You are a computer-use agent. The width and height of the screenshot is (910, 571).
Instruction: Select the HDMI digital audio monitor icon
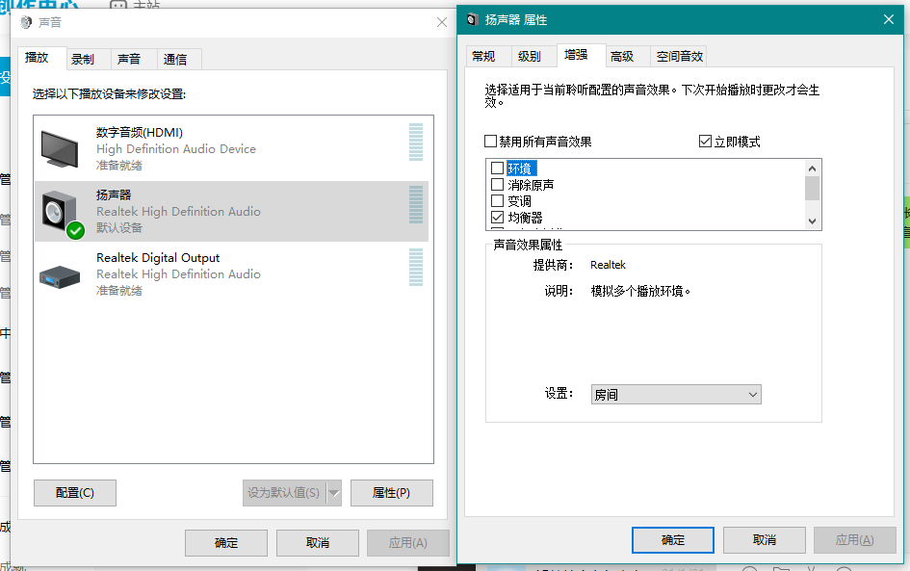click(x=63, y=147)
